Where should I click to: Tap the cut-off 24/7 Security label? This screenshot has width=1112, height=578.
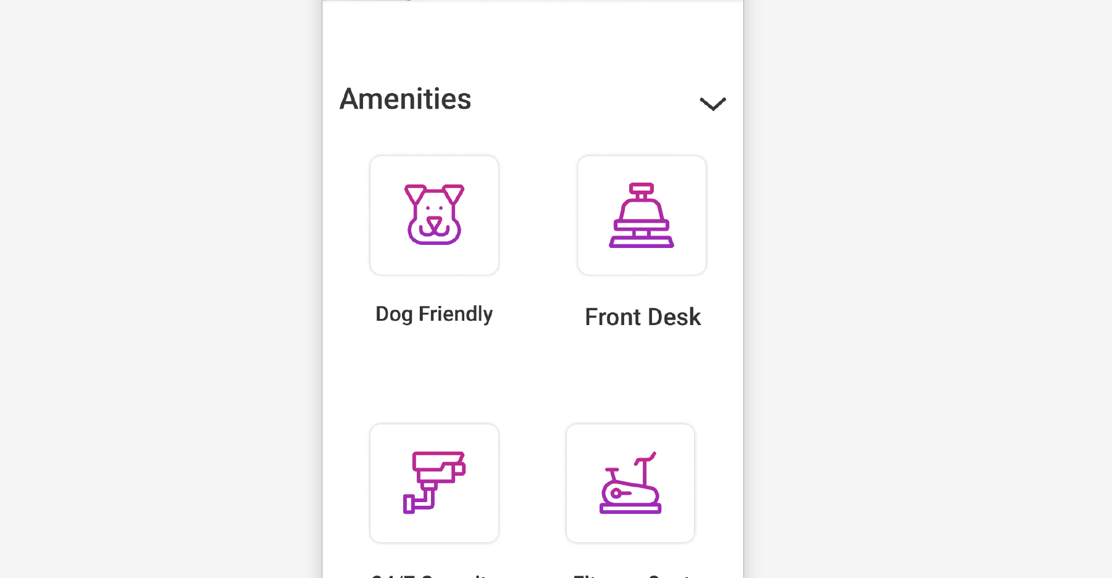430,575
